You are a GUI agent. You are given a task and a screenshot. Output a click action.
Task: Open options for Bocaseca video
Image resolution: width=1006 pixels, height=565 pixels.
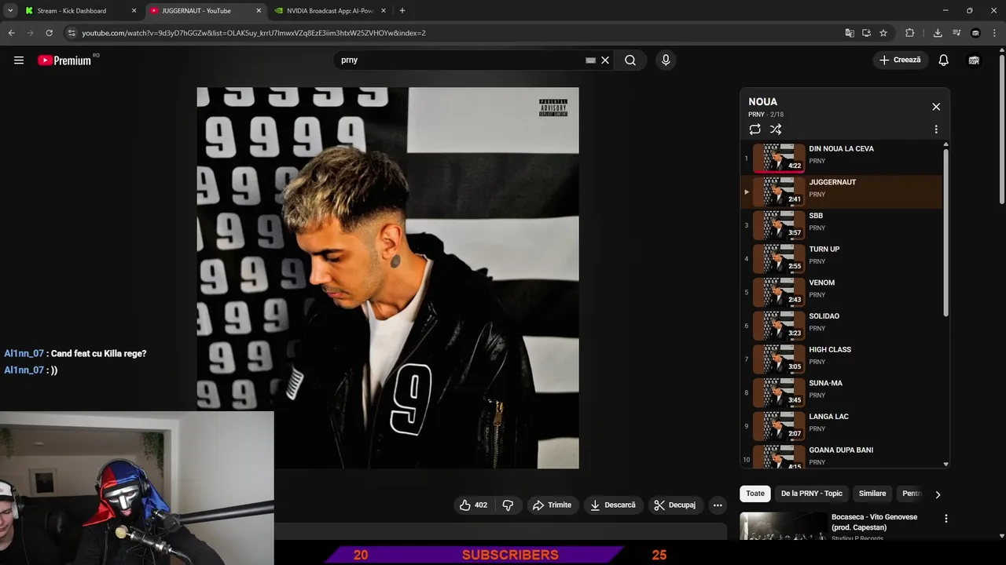click(x=946, y=519)
